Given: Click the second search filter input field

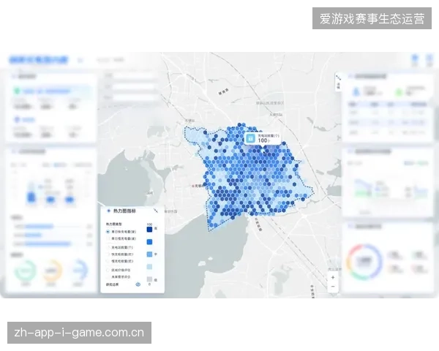Looking at the screenshot, I should pyautogui.click(x=134, y=87).
